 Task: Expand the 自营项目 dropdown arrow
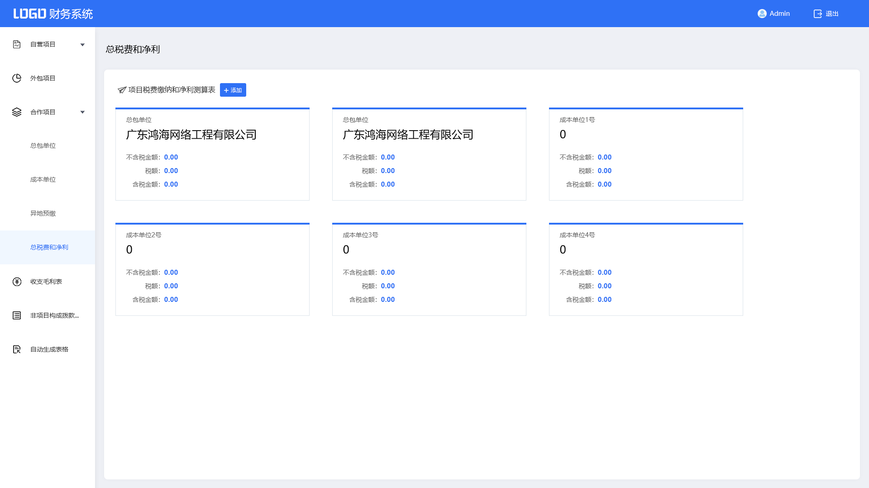[x=82, y=45]
